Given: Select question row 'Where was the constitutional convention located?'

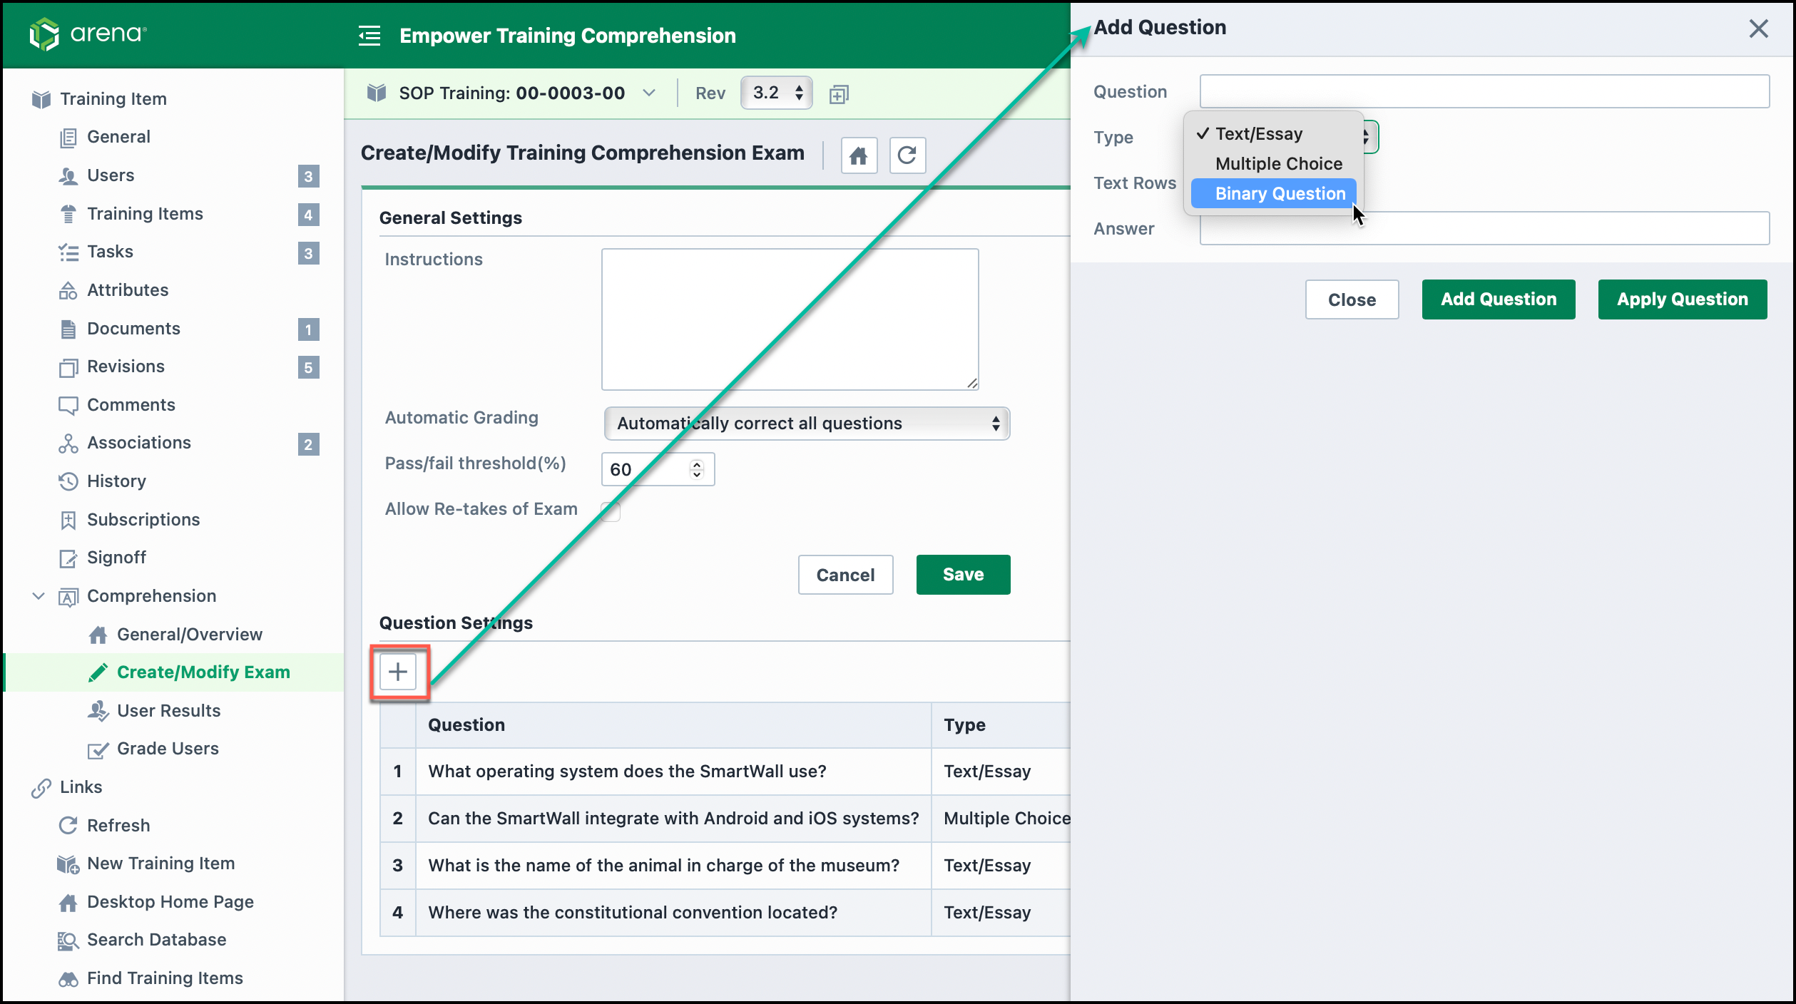Looking at the screenshot, I should [x=725, y=913].
